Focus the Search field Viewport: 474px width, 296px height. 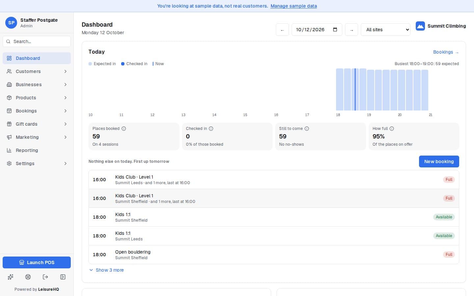pos(37,41)
